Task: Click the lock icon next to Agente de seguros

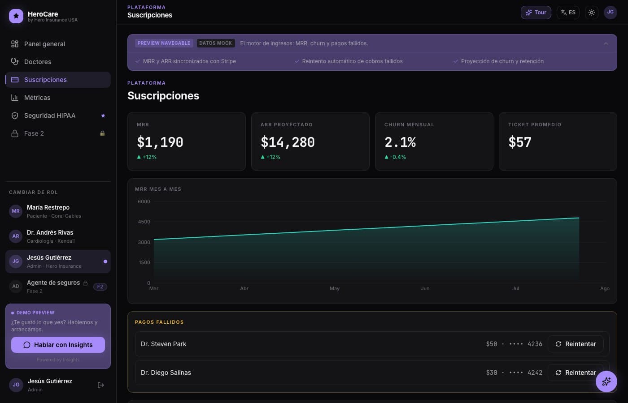Action: [85, 283]
